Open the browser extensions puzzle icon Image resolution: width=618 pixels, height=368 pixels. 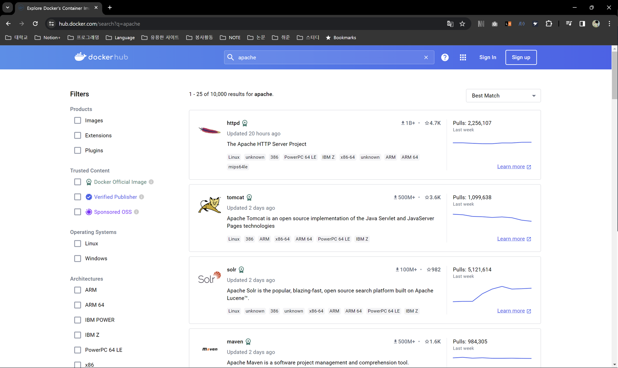[549, 24]
